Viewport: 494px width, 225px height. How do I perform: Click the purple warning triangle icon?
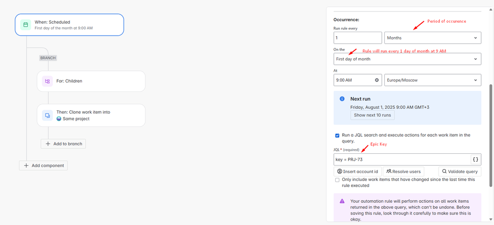(342, 201)
